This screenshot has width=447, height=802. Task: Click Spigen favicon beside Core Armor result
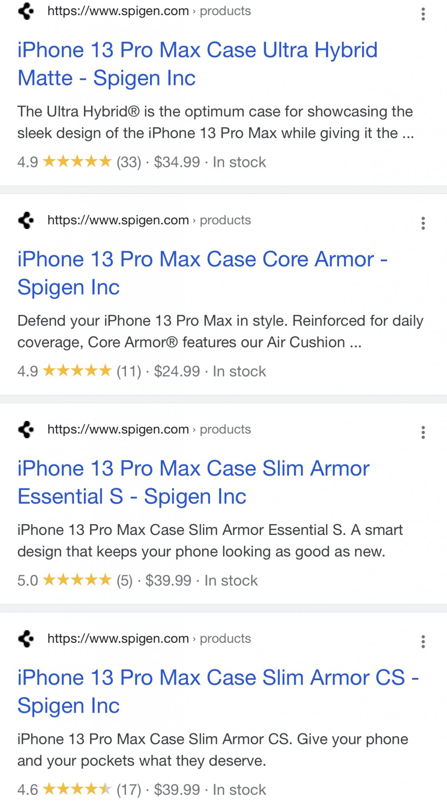tap(26, 220)
